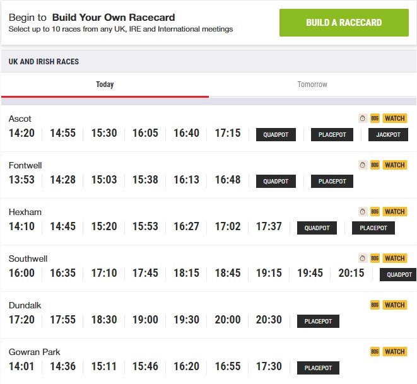Open the Fontwell Quadpot bet
This screenshot has height=384, width=417.
point(276,182)
